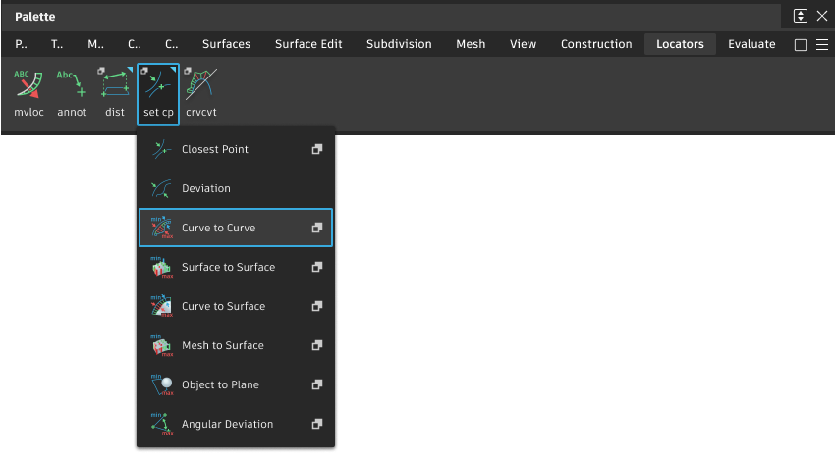Switch to the Evaluate tab
Screen dimensions: 835x461
751,44
